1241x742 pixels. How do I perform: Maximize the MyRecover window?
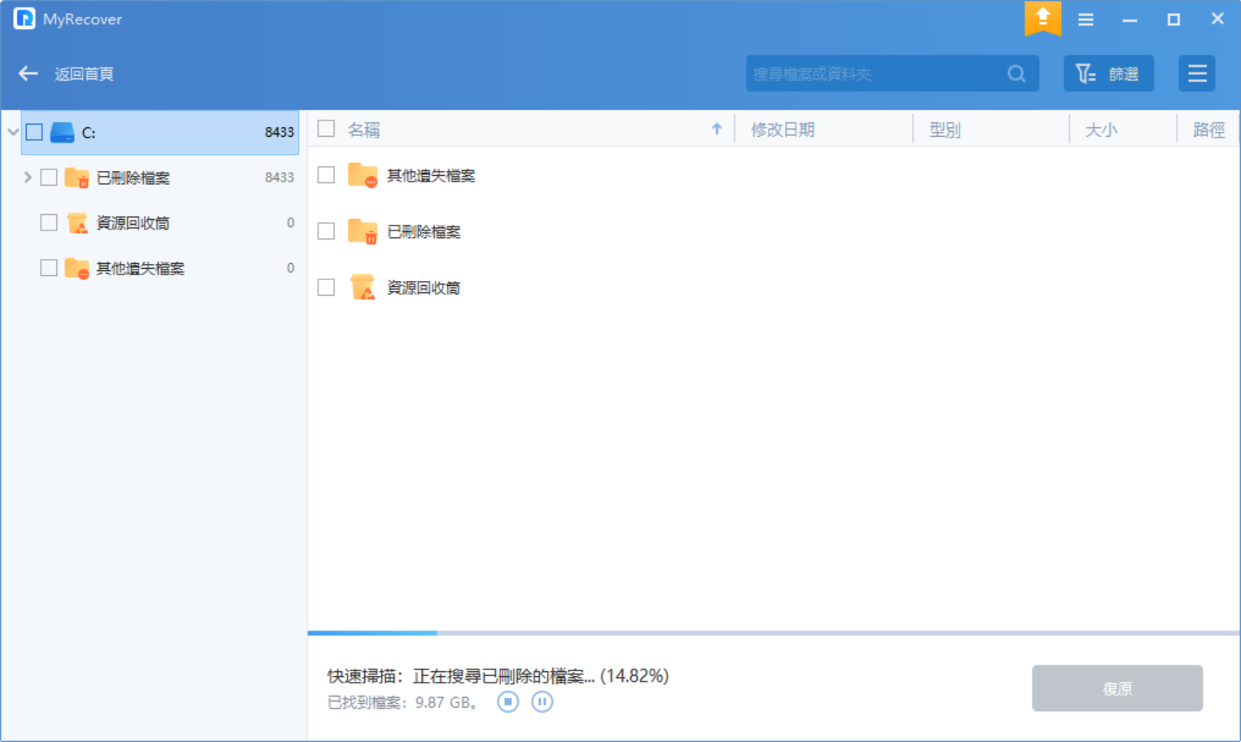1173,20
